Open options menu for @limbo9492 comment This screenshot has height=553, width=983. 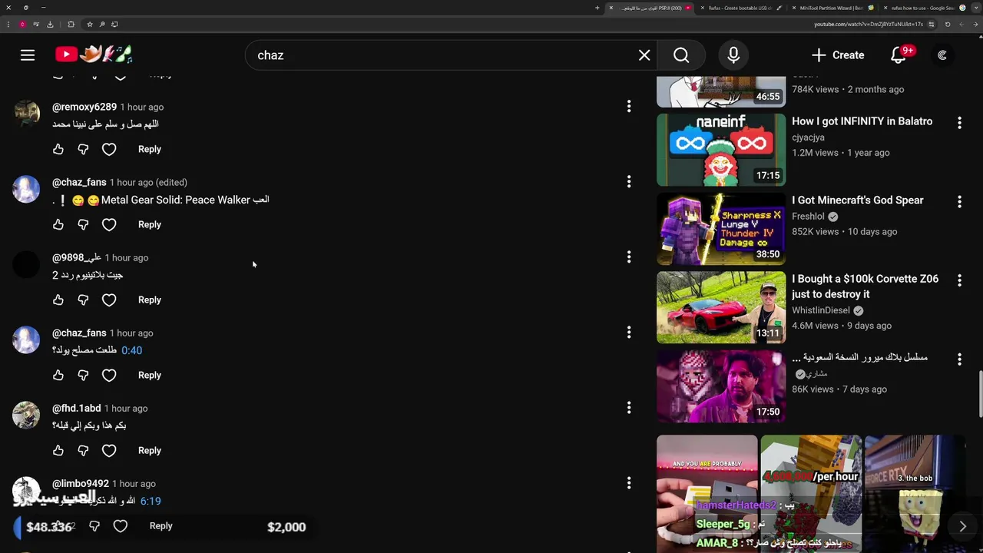(629, 482)
